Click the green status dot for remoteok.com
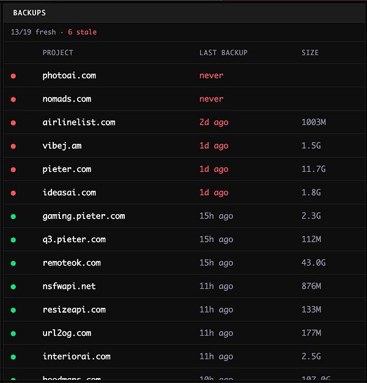Image resolution: width=367 pixels, height=383 pixels. [x=13, y=263]
